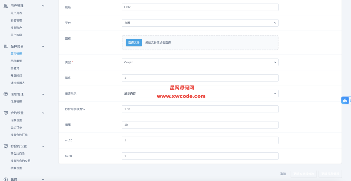Screen dimensions: 351x181
Task: Open the 平台 dropdown showing 火币
Action: tap(200, 23)
